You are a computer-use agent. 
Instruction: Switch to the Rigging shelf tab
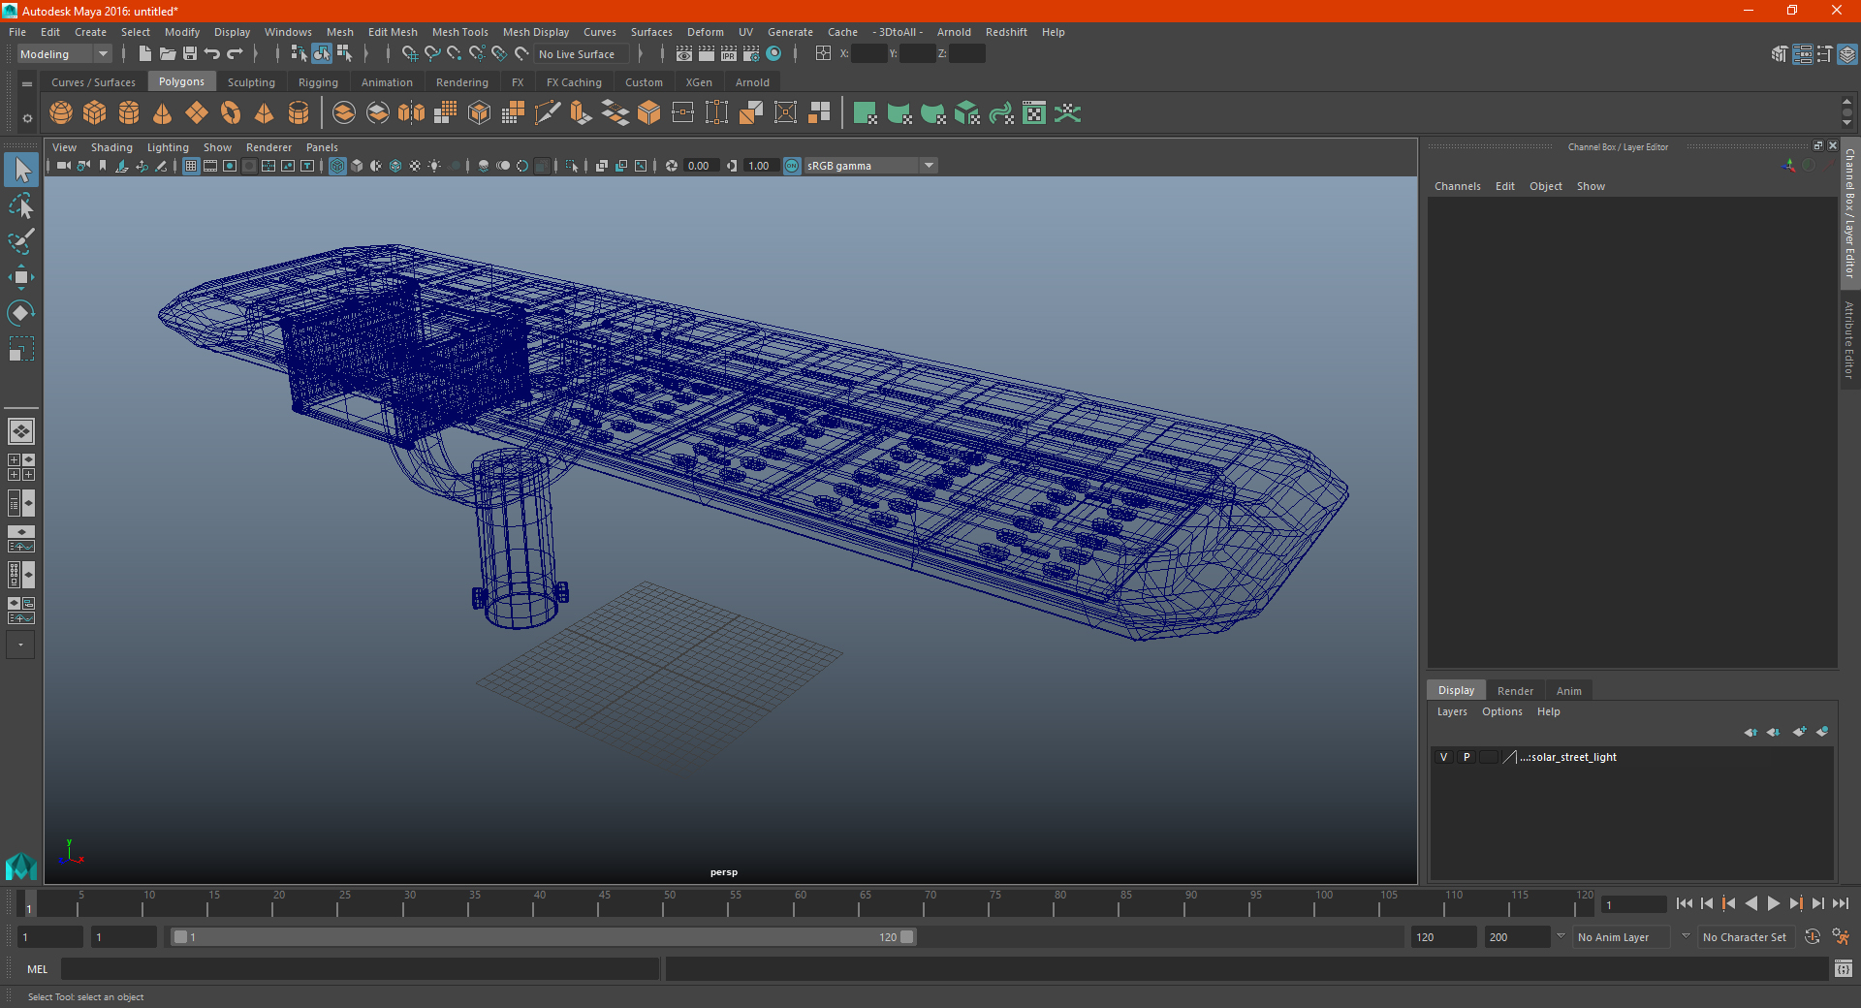point(318,82)
